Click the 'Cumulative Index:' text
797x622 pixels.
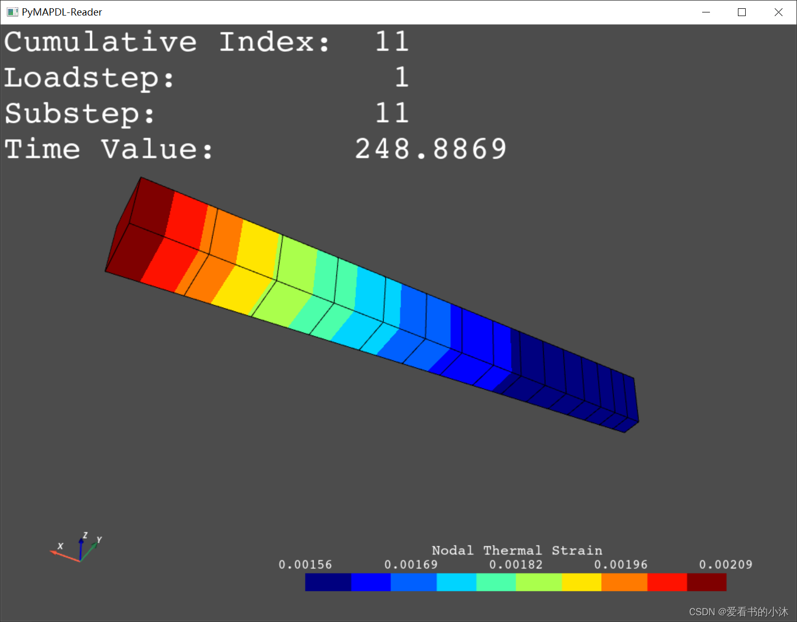[x=167, y=41]
